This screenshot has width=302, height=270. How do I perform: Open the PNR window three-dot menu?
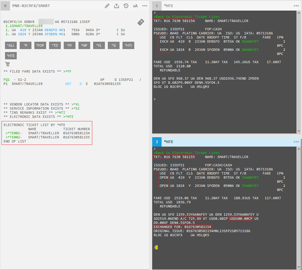[145, 6]
